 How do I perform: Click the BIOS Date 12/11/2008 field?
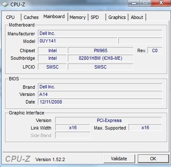(x=100, y=102)
